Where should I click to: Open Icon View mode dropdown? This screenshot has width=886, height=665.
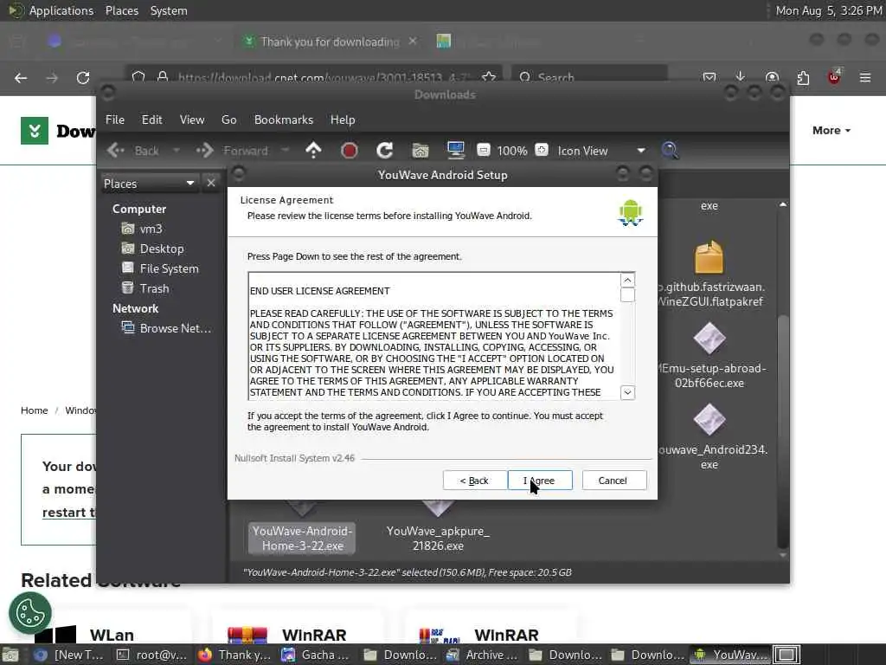601,151
